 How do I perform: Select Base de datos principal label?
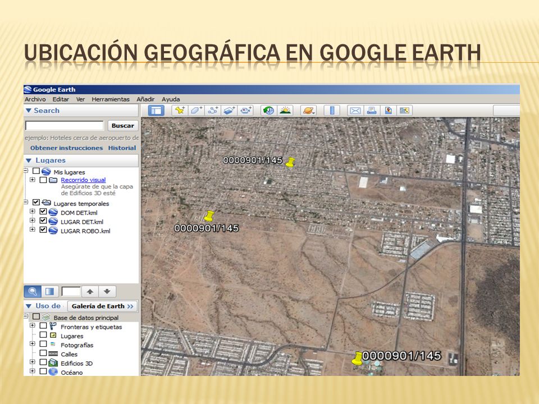tap(86, 318)
